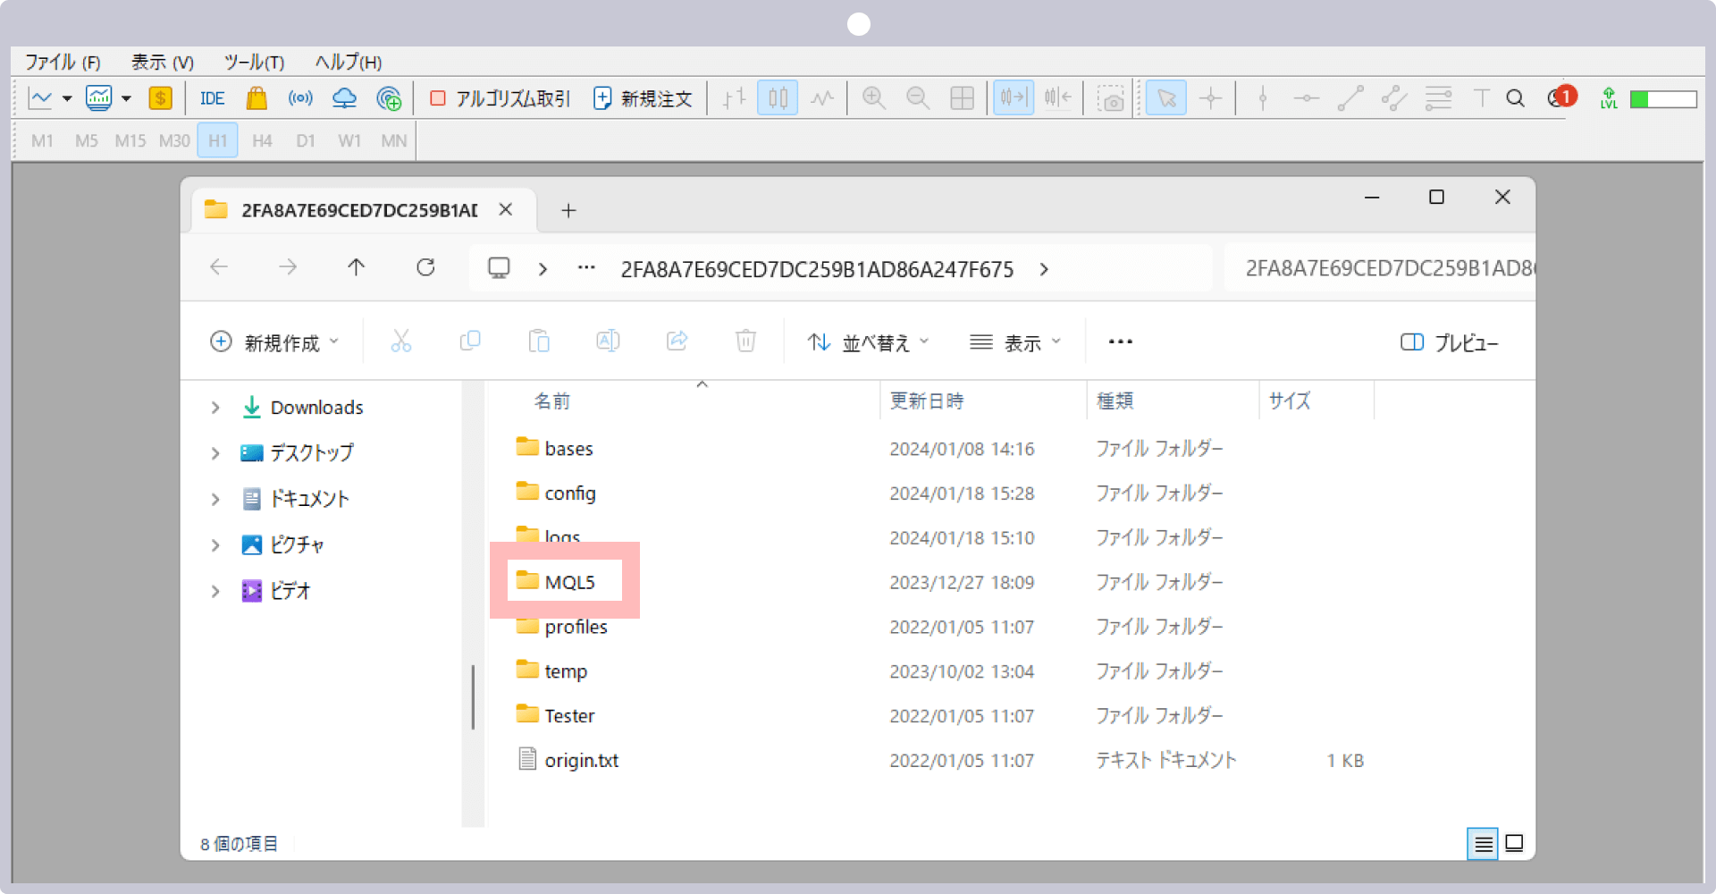Switch to large thumbnails view icon
1716x894 pixels.
(1514, 843)
